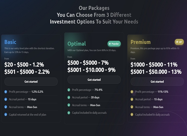
Task: Click the VIP badge on Premium plan
Action: point(179,42)
